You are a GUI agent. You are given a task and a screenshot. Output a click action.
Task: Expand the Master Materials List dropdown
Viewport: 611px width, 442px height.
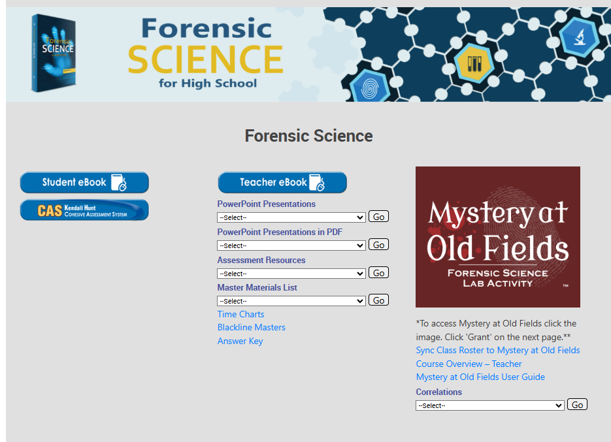pyautogui.click(x=291, y=300)
